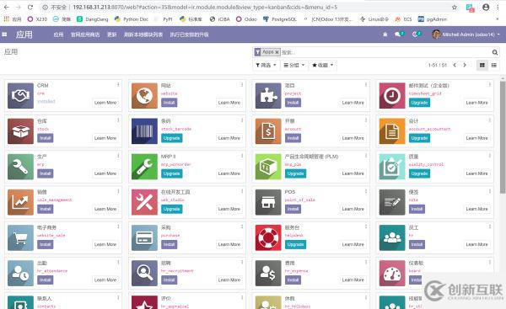Click the board gauge app icon
Screen dimensions: 506x309
392,274
